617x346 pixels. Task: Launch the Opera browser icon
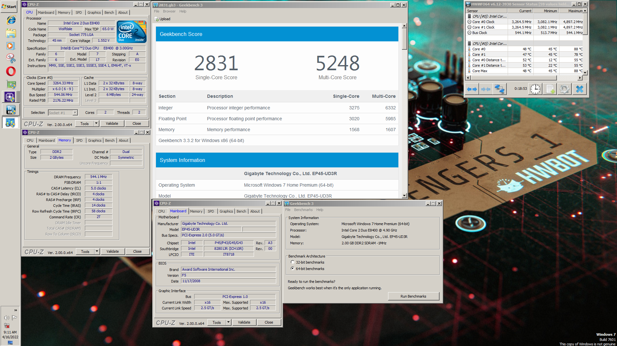click(11, 71)
